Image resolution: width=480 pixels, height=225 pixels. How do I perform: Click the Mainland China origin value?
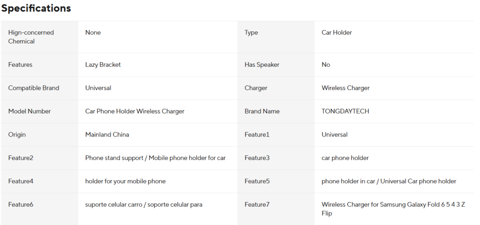click(107, 135)
